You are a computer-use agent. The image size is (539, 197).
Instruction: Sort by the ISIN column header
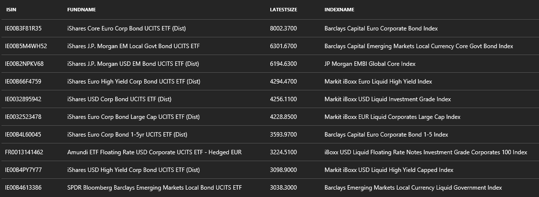[11, 10]
